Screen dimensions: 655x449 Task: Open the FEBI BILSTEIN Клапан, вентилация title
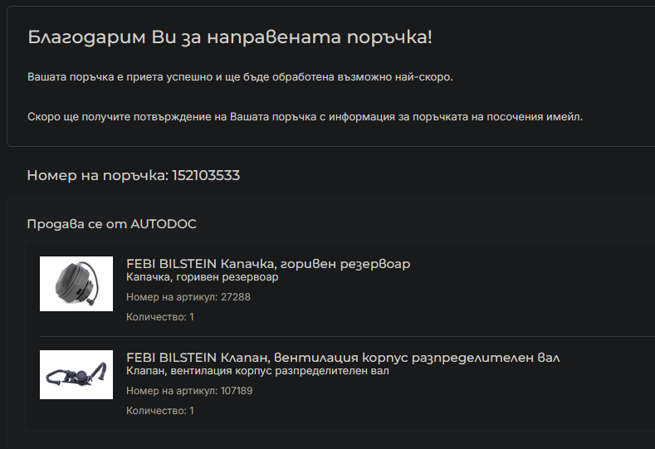(x=343, y=358)
